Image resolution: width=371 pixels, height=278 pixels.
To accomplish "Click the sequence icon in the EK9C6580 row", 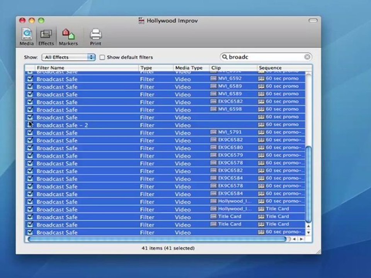I will click(261, 148).
